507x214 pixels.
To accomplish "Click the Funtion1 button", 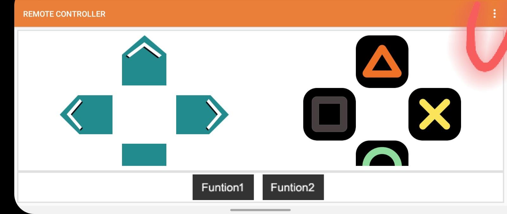I will click(223, 187).
